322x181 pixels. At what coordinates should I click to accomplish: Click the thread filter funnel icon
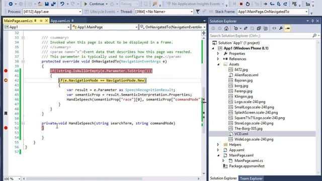pos(198,12)
